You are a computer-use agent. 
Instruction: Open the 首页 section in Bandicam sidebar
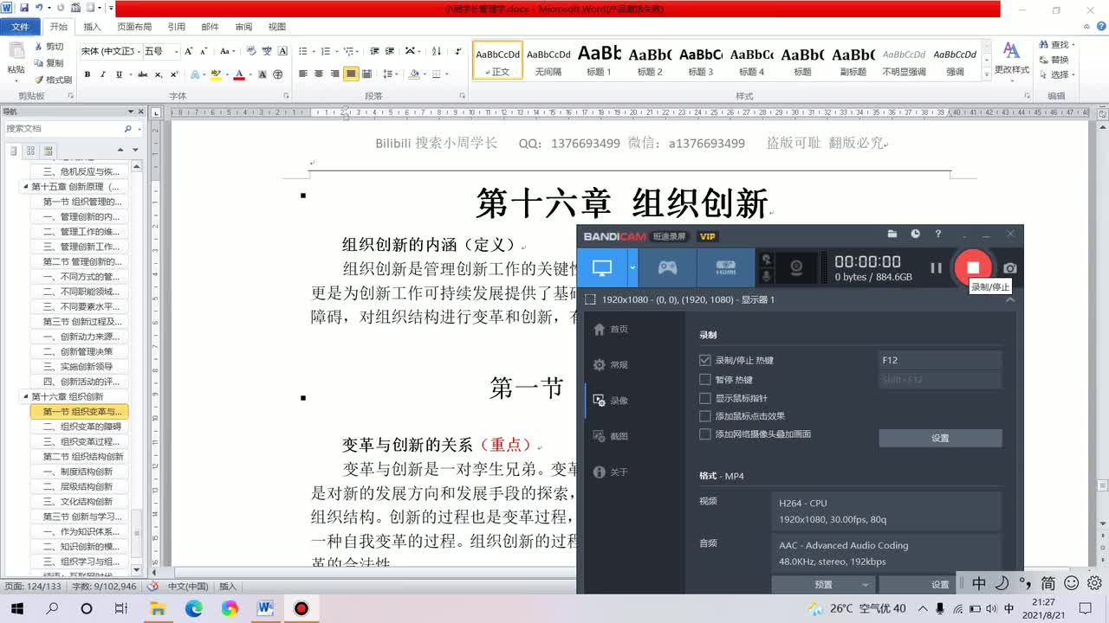(612, 329)
